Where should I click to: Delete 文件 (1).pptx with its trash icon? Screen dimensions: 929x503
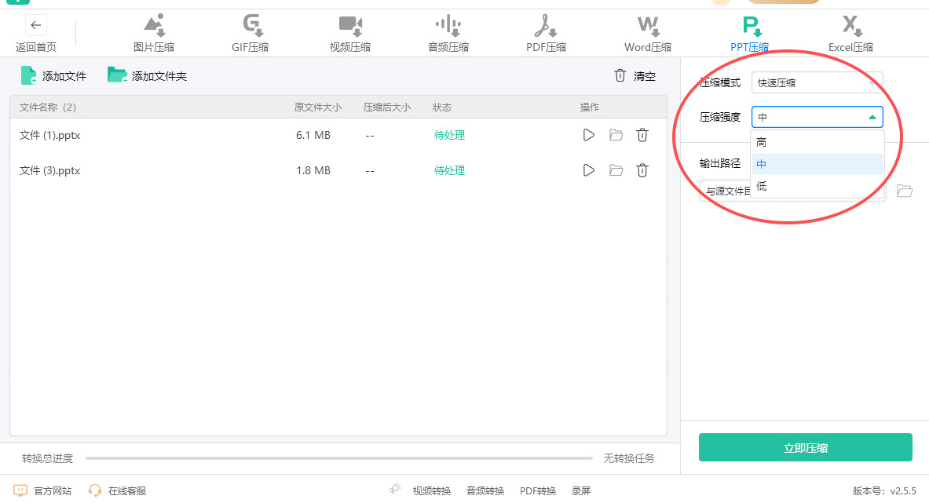(642, 135)
